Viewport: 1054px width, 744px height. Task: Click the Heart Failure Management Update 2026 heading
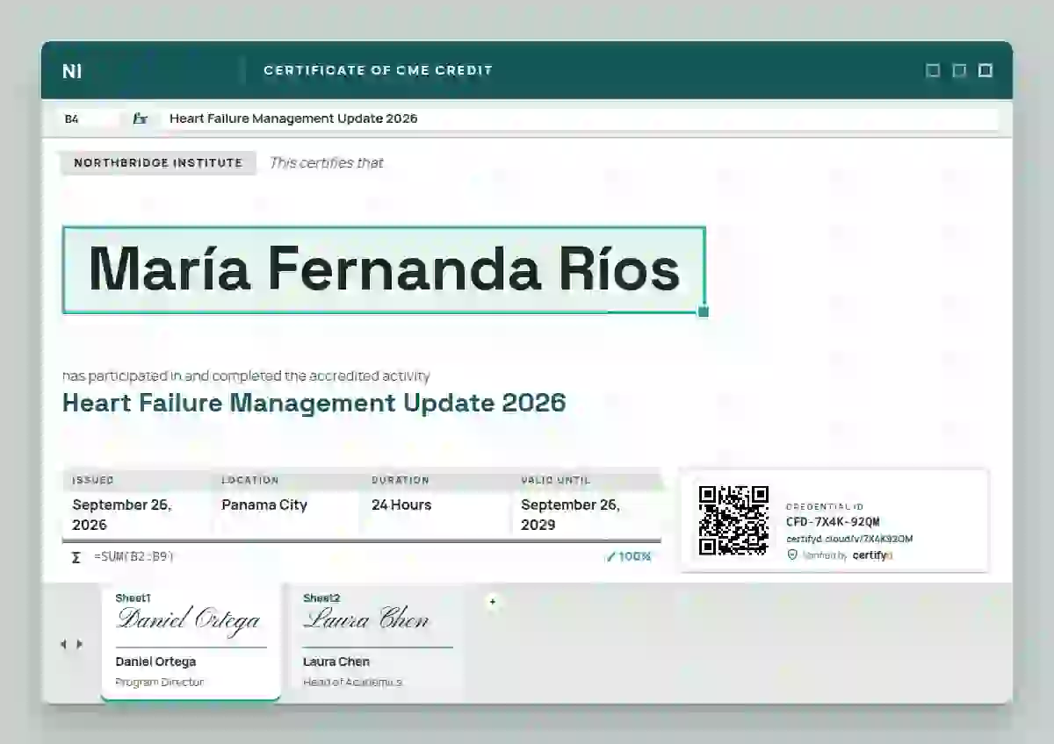(x=314, y=403)
